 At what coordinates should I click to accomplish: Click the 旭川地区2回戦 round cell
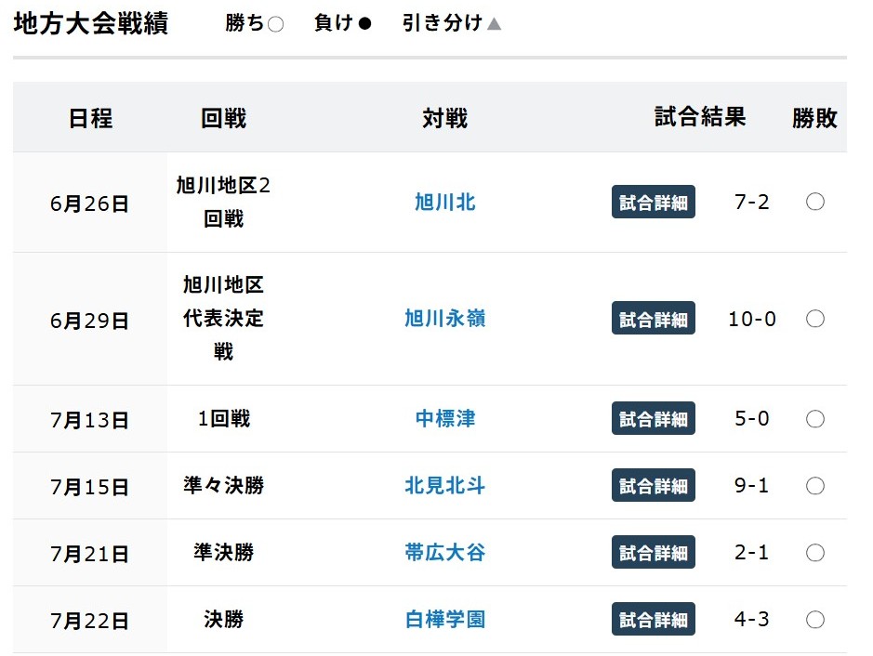223,202
